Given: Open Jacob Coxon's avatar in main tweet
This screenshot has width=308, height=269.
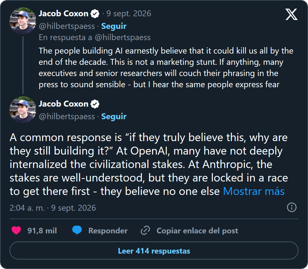Looking at the screenshot, I should pos(23,110).
